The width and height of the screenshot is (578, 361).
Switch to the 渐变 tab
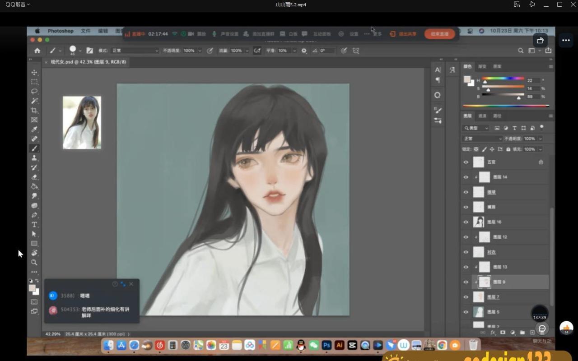pos(482,66)
